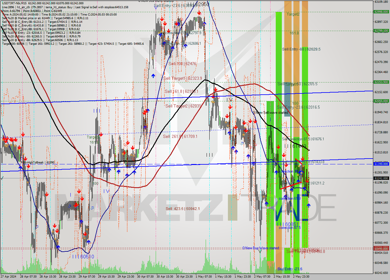Select the 'I I I 60851' wave label

coord(287,224)
